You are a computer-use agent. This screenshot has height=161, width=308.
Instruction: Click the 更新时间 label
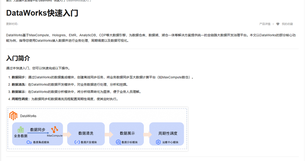[x=12, y=24]
